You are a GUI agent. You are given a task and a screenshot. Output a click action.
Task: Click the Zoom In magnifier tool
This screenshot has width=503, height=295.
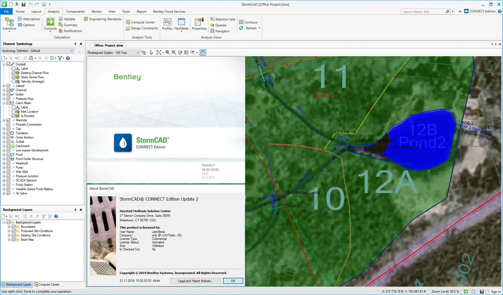(167, 52)
